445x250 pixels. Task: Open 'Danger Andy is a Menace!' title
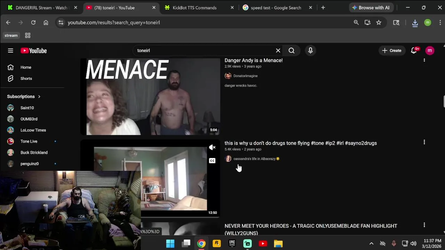pyautogui.click(x=253, y=60)
